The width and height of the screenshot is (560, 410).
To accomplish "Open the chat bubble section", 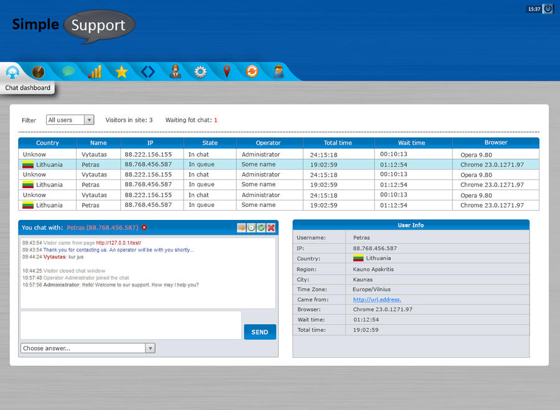I will (67, 71).
